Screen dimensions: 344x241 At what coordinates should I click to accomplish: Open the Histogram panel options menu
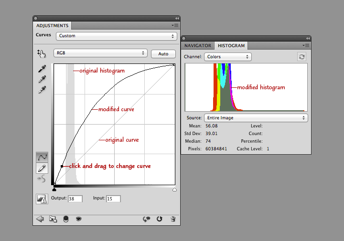point(306,45)
